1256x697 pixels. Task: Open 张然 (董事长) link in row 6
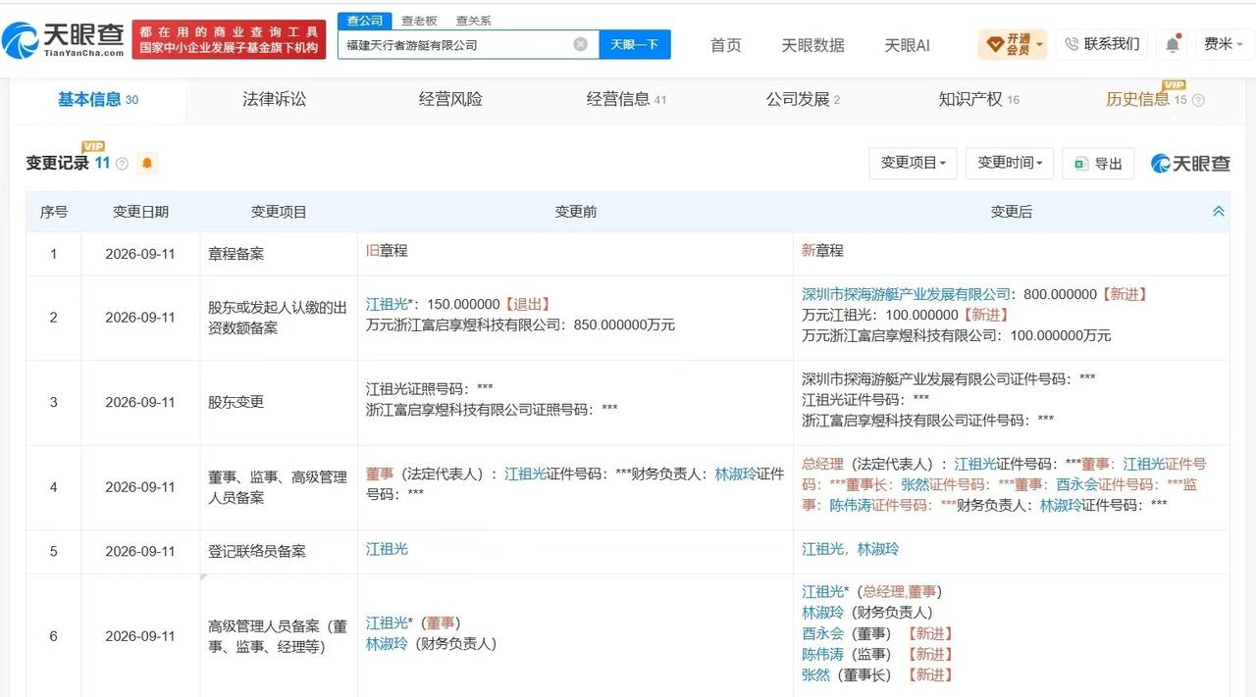(815, 674)
